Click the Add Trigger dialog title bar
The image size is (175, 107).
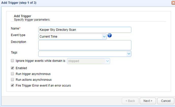76,3
